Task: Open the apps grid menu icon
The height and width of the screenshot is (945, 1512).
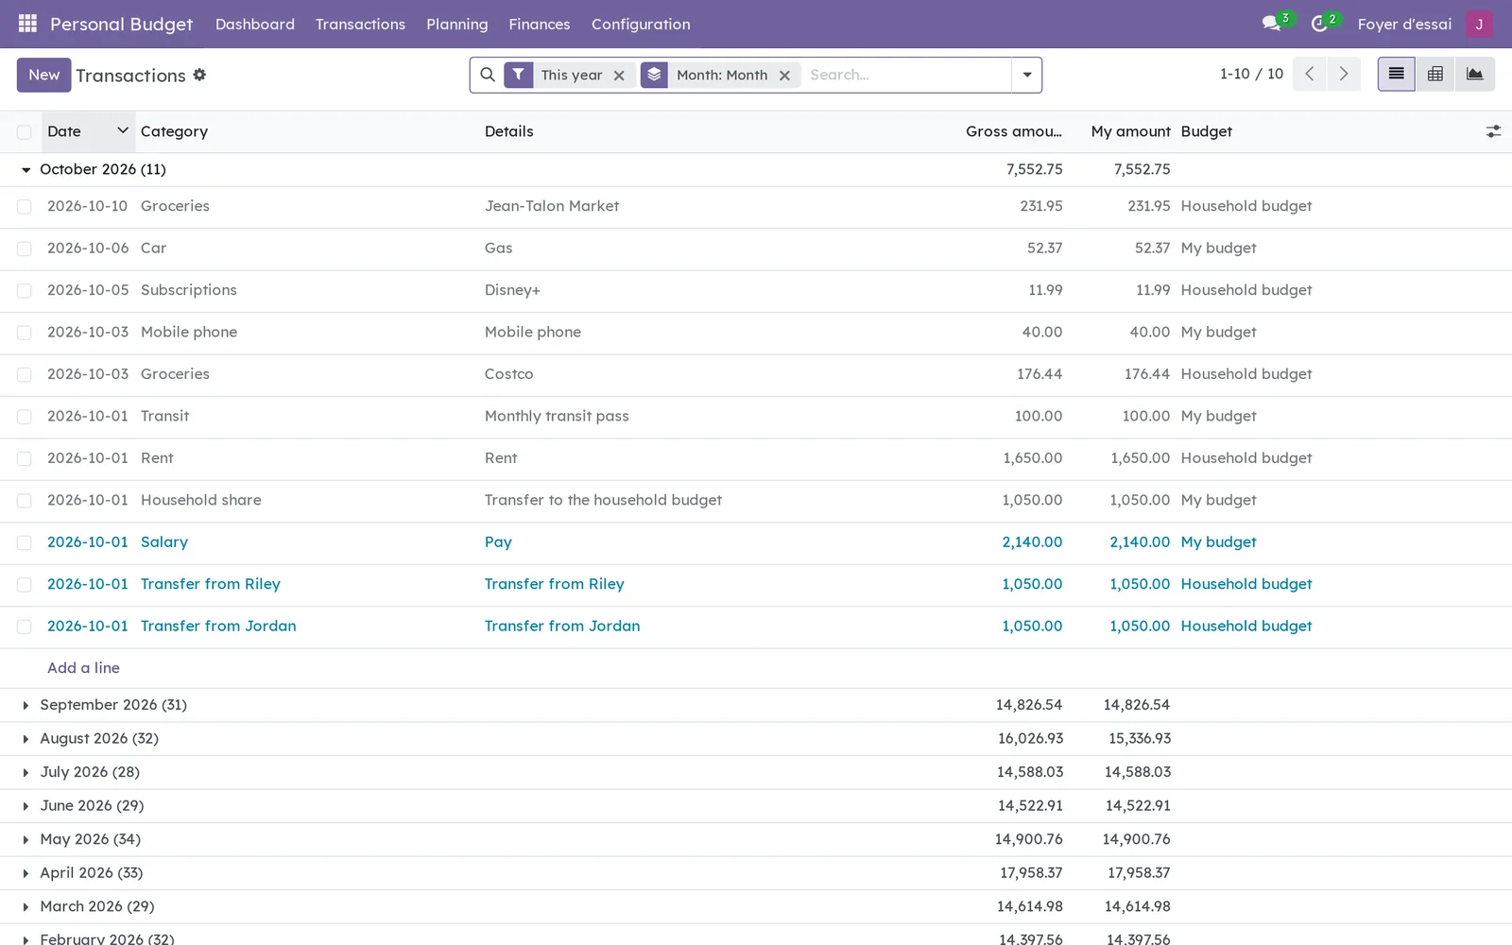Action: pos(27,24)
